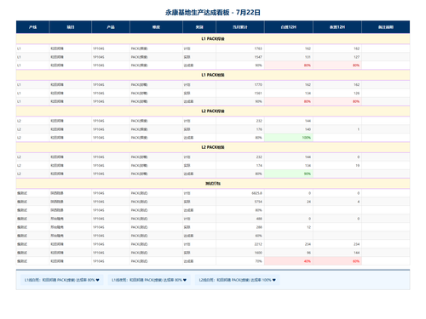Click the first L1 PACK group header row
Screen dimensions: 426x319
click(x=213, y=39)
